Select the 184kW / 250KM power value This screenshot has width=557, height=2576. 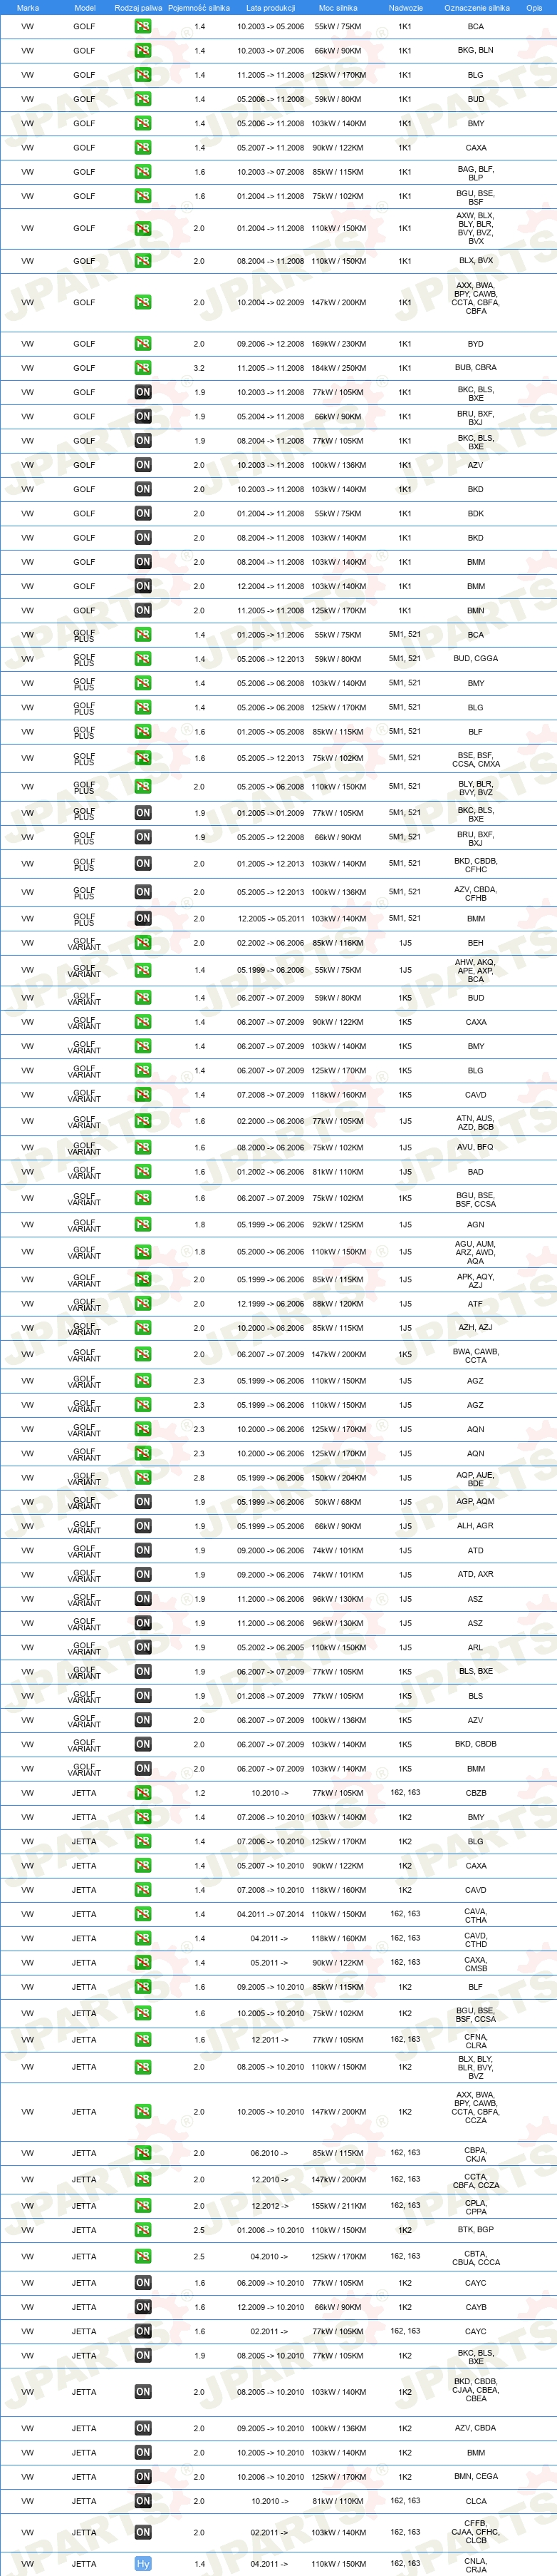pos(338,368)
